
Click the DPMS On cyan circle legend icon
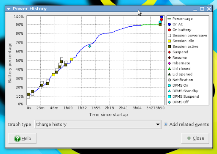[x=170, y=85]
